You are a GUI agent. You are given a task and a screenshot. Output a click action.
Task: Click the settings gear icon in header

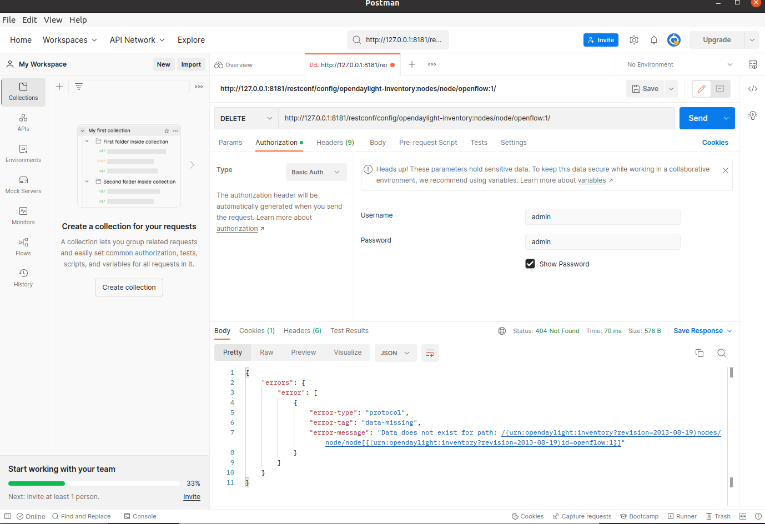(x=634, y=40)
